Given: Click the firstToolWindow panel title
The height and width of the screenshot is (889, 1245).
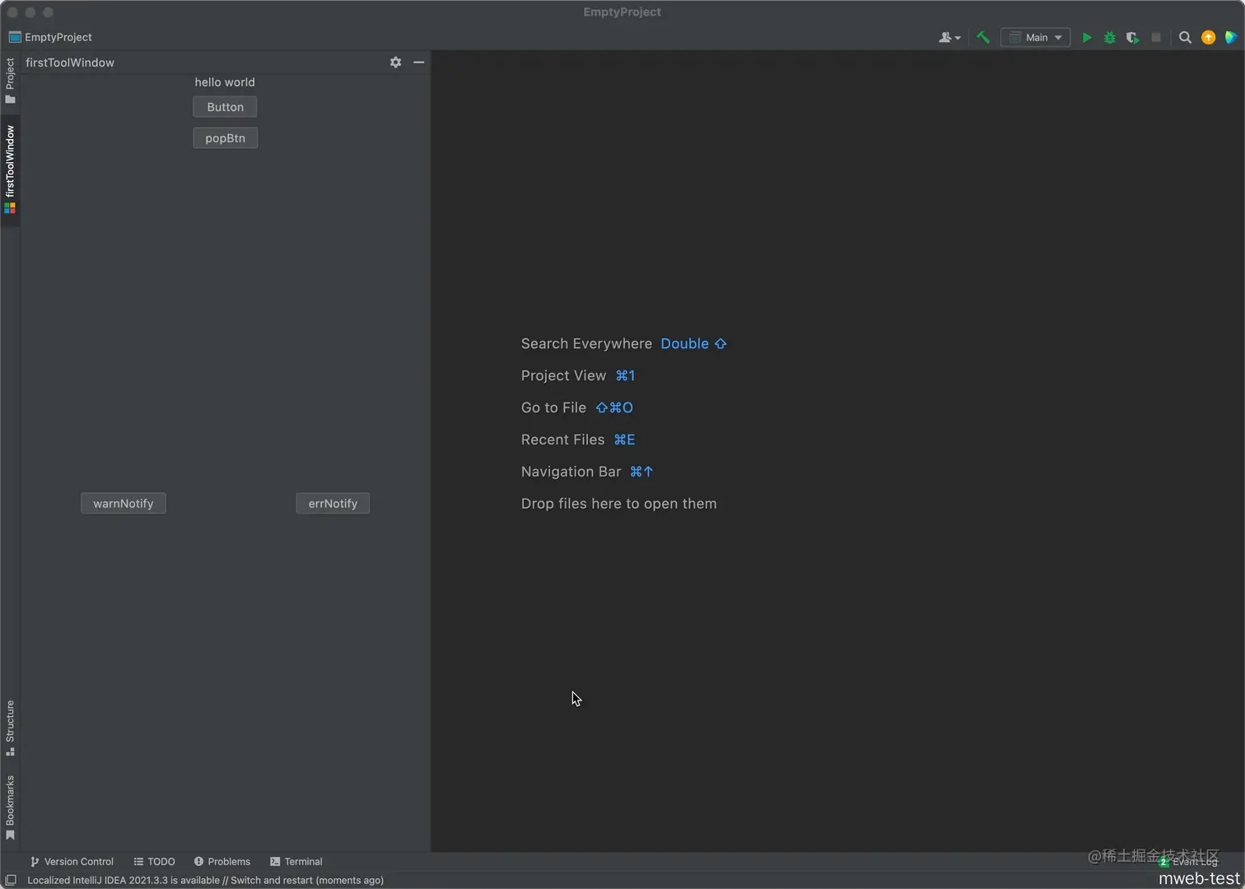Looking at the screenshot, I should [70, 63].
